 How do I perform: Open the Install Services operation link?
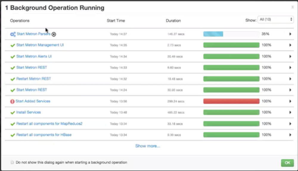[x=29, y=112]
